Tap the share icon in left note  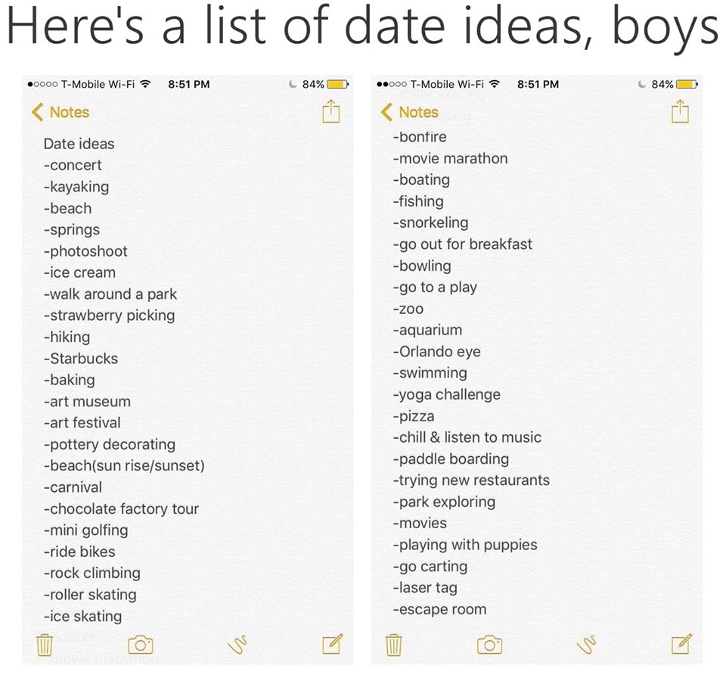pyautogui.click(x=331, y=111)
